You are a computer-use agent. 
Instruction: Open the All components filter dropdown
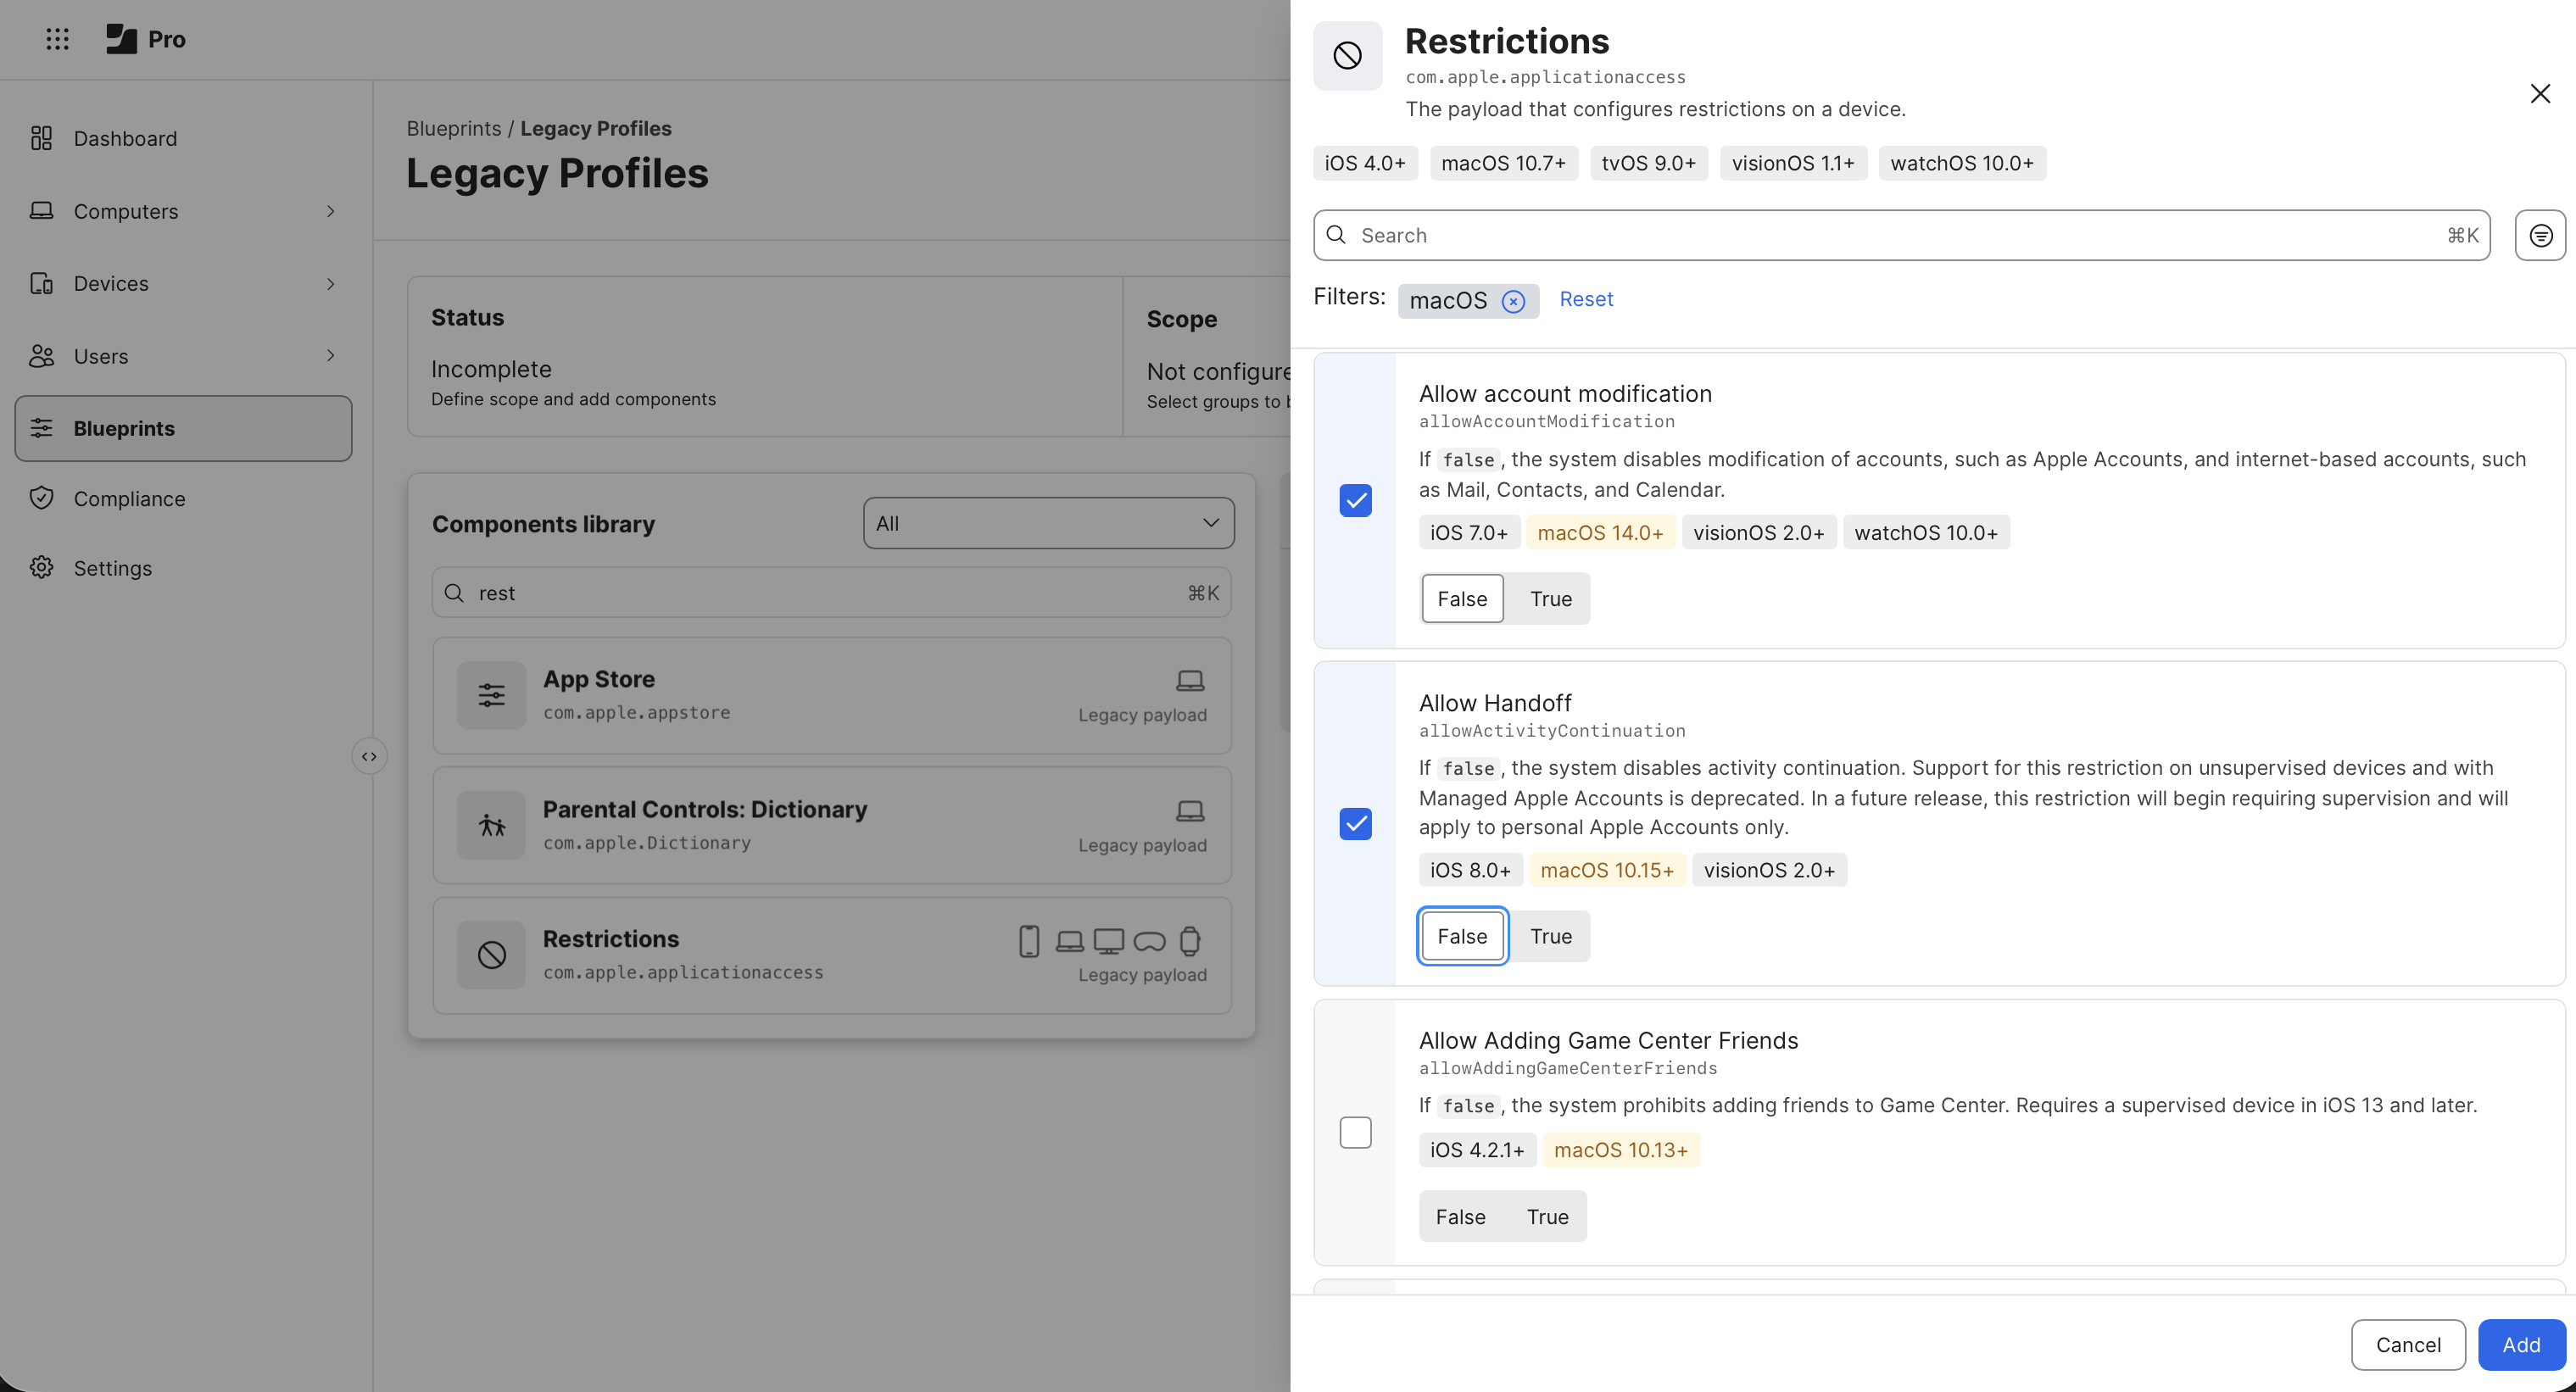point(1048,523)
